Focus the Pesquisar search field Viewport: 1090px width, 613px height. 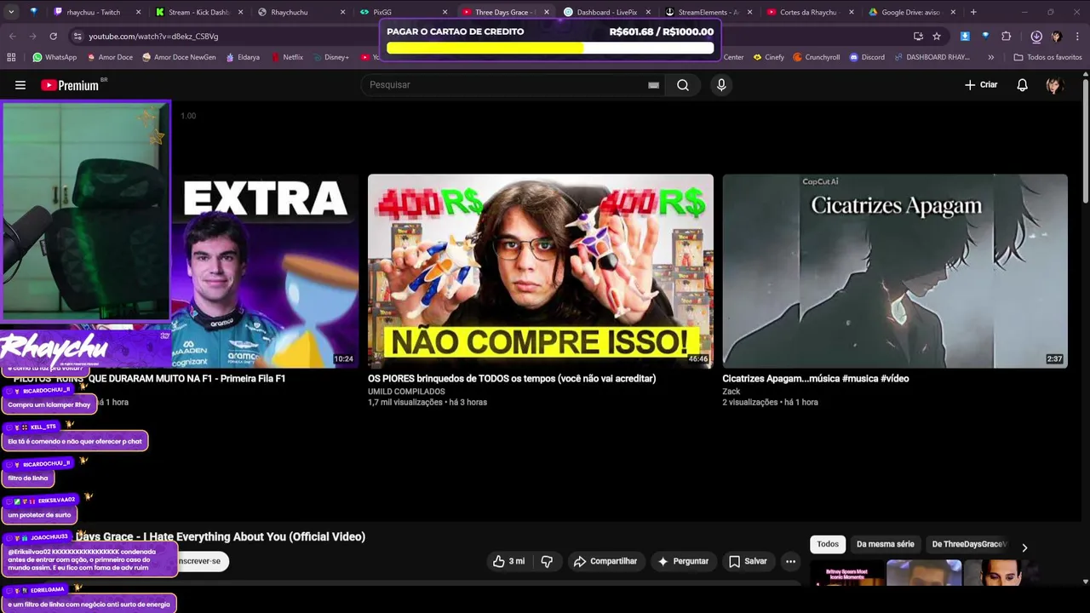[511, 85]
